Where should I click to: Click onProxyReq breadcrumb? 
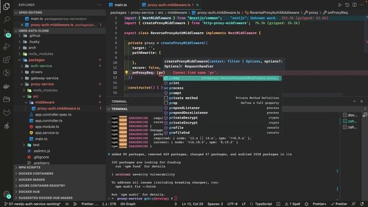[x=338, y=13]
